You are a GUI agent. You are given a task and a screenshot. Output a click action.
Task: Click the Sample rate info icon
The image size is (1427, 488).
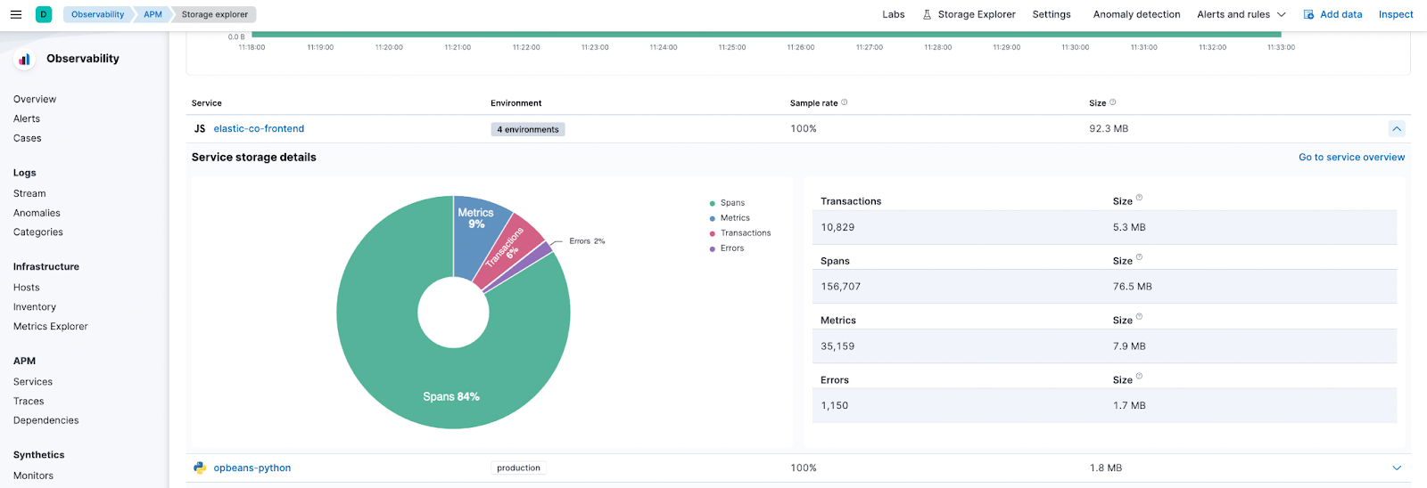coord(845,102)
